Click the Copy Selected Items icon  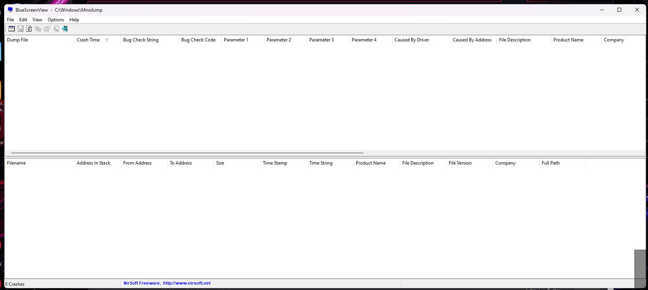point(38,29)
